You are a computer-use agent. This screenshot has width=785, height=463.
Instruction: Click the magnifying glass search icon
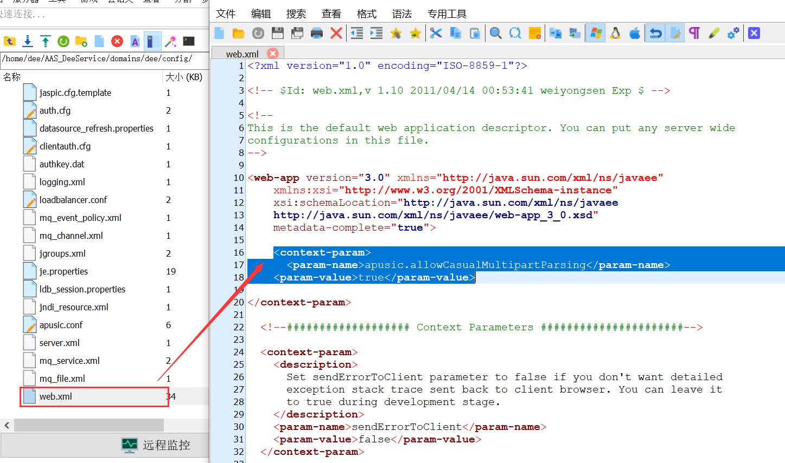(495, 34)
